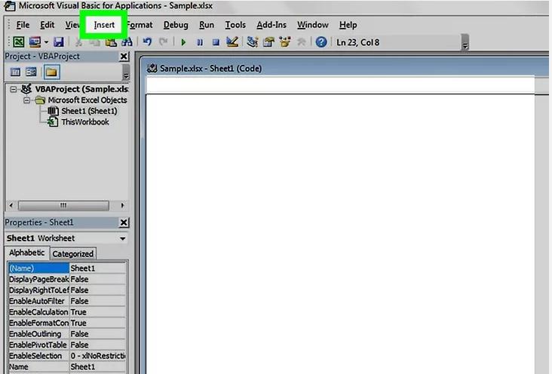
Task: Click the View Microsoft Excel icon
Action: coord(17,42)
